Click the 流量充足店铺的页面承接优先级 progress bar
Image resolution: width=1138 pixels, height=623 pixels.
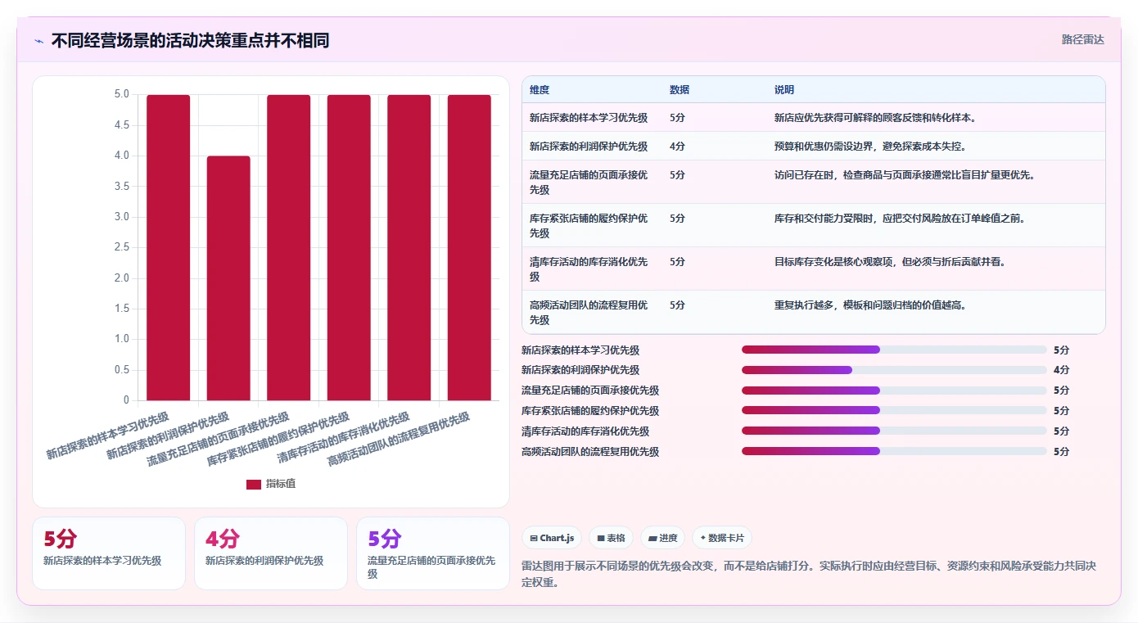pyautogui.click(x=894, y=391)
